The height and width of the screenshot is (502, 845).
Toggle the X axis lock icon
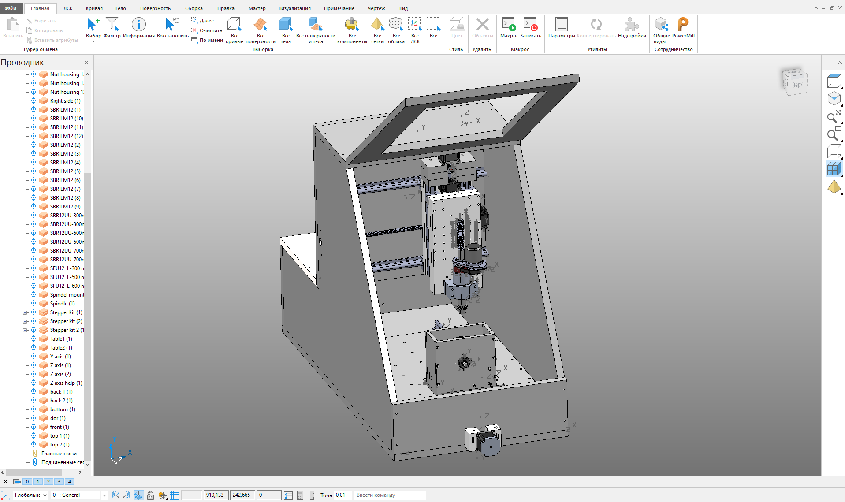pyautogui.click(x=115, y=495)
